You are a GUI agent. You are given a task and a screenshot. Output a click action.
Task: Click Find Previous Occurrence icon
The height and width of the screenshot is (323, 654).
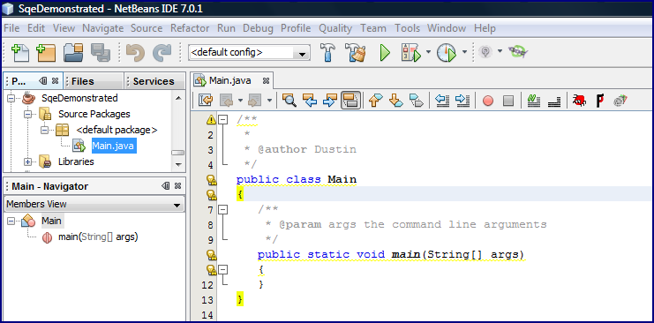coord(310,100)
